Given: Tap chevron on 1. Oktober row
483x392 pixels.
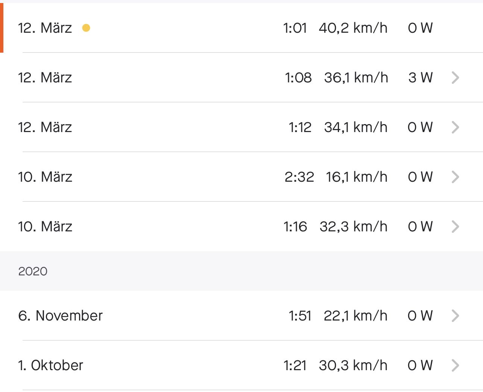Looking at the screenshot, I should pos(455,365).
